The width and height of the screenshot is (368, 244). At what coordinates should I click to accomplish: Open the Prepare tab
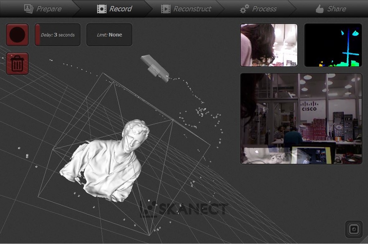tap(43, 9)
